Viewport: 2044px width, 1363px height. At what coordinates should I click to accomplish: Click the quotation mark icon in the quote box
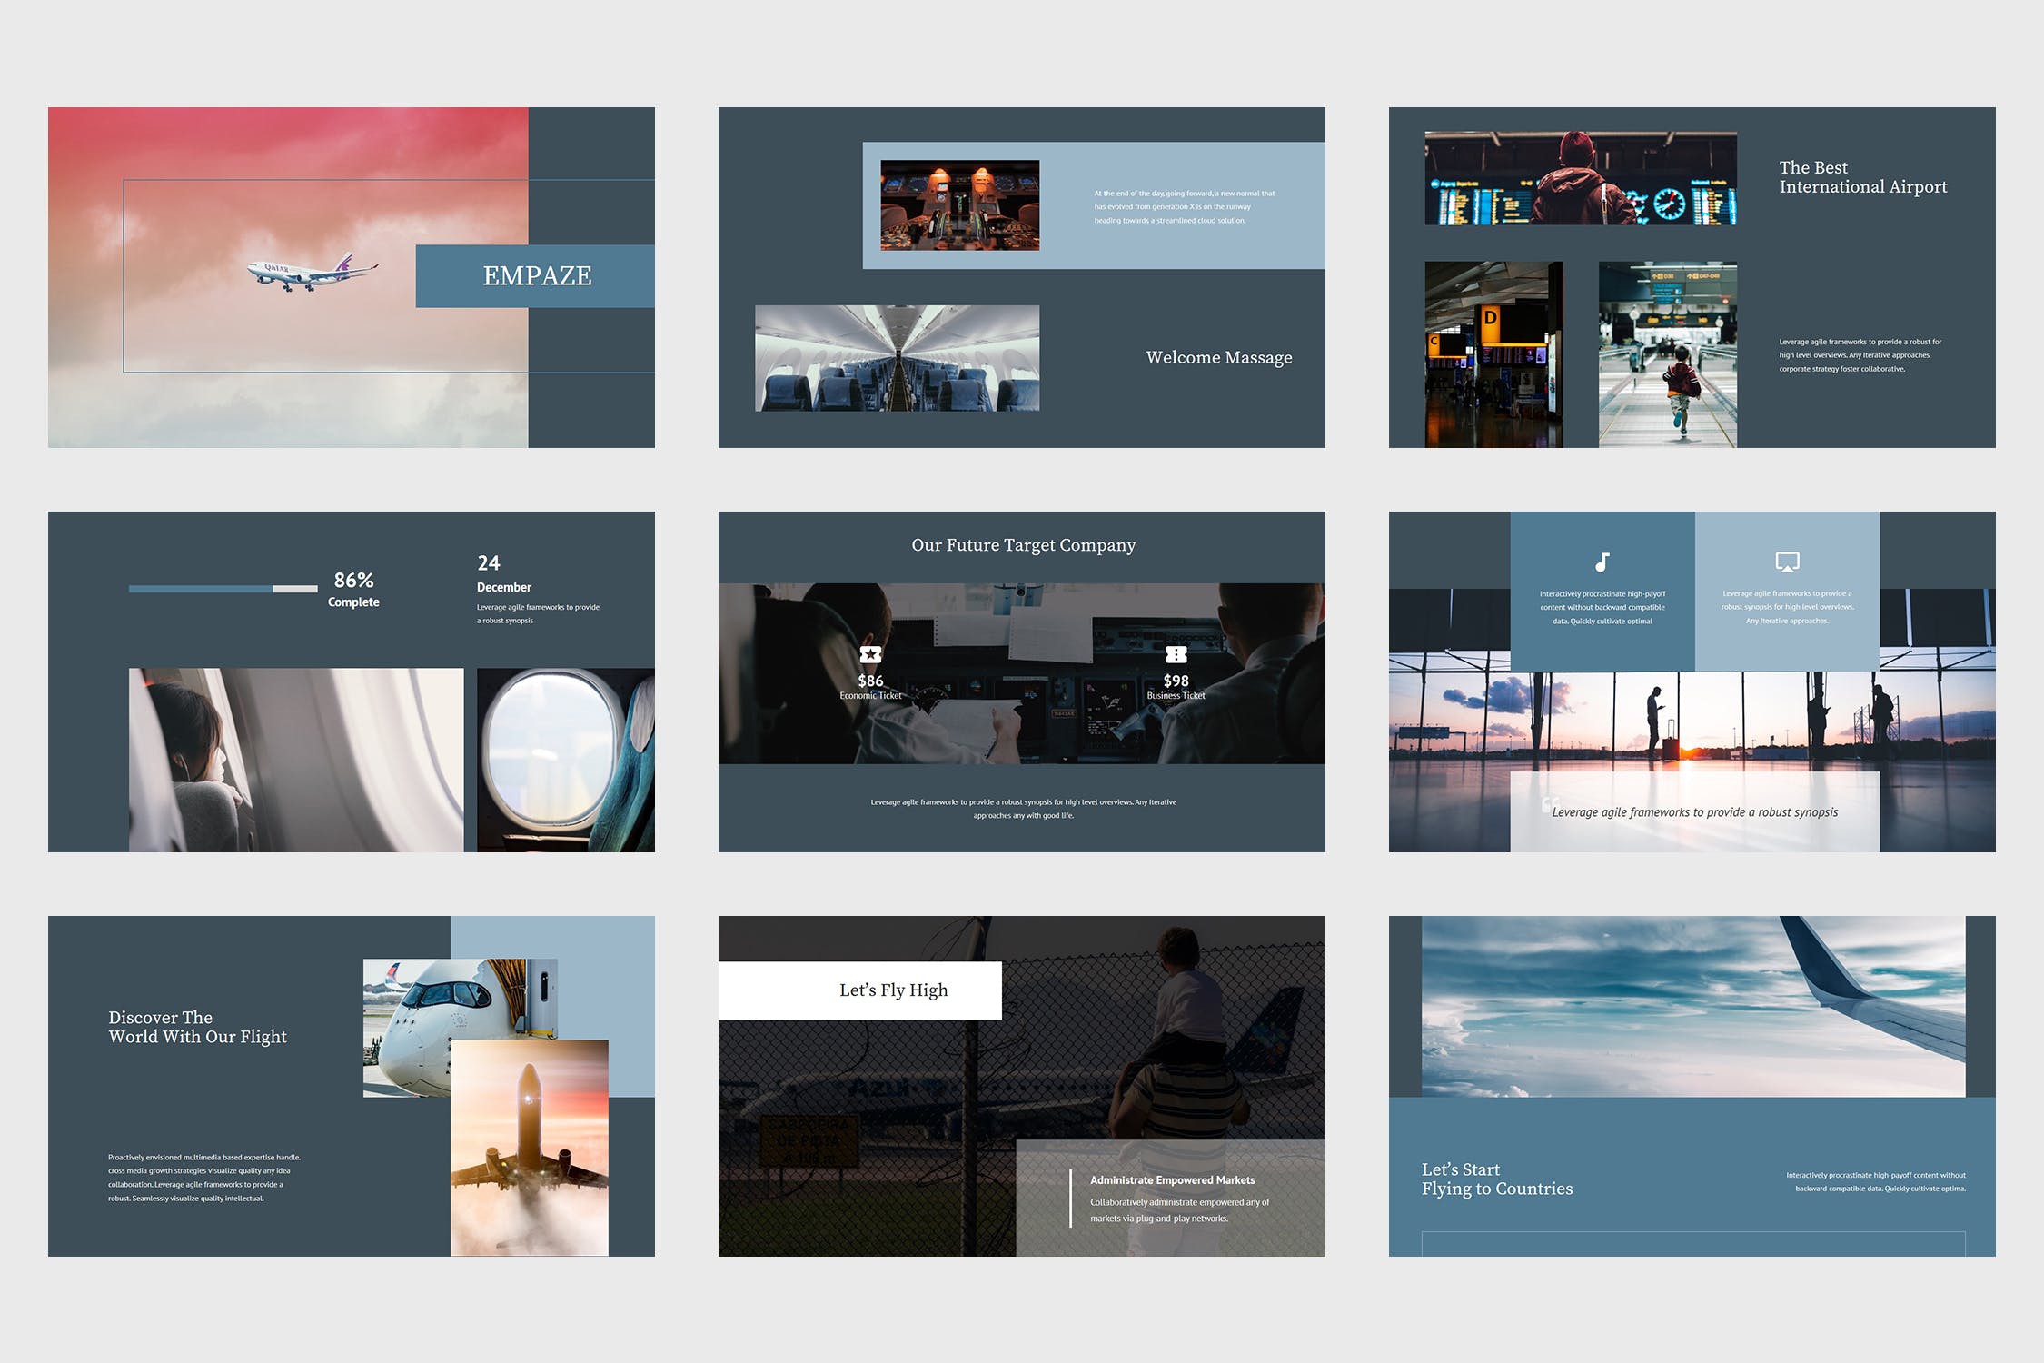click(x=1548, y=805)
